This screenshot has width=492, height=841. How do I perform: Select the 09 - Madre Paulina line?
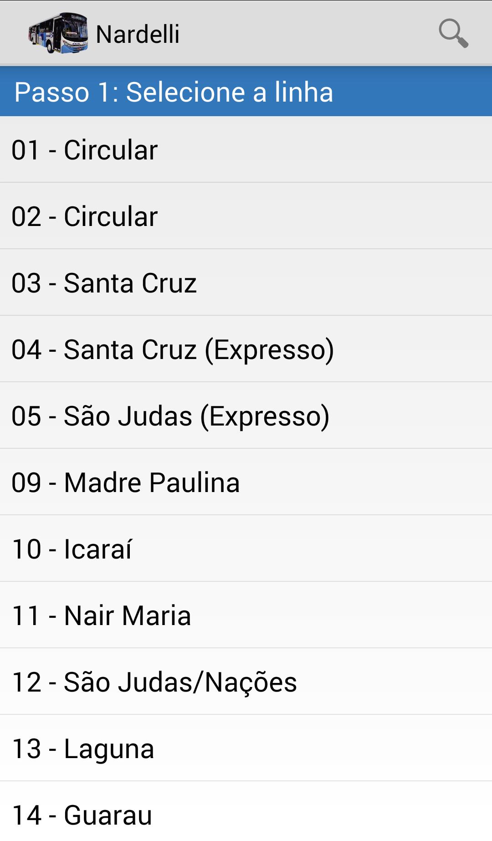pos(246,482)
